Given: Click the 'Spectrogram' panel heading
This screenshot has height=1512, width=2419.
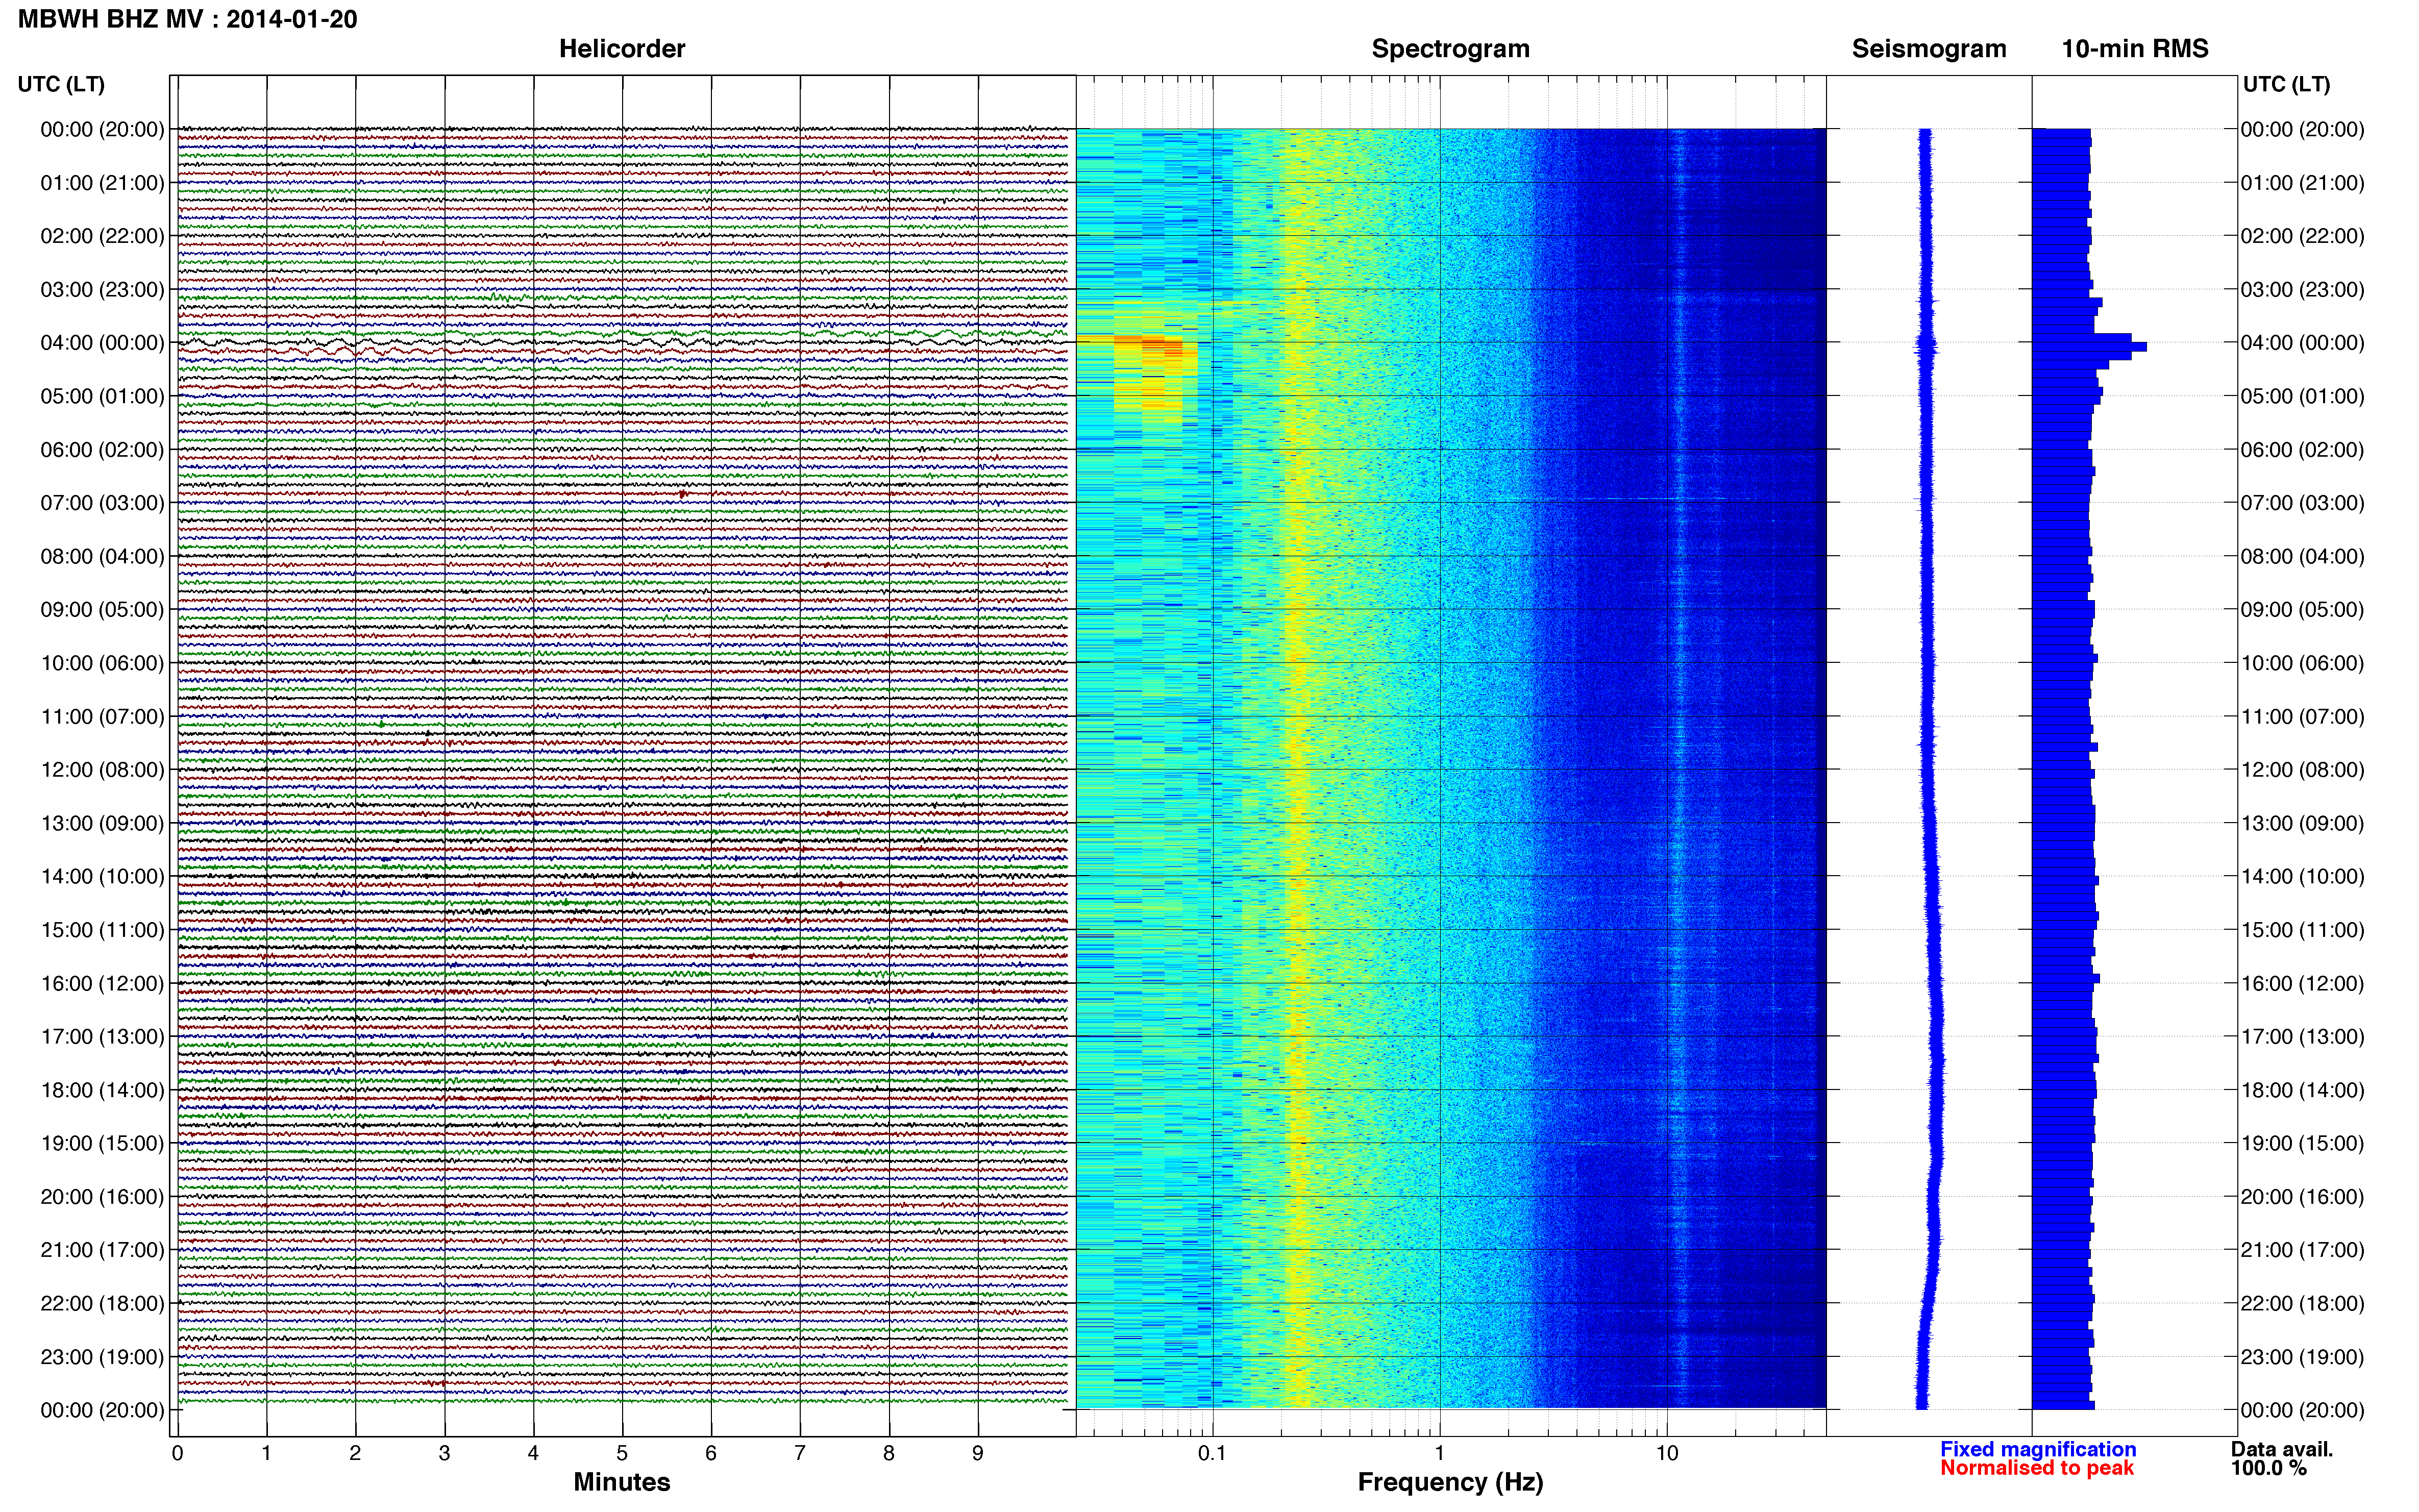Looking at the screenshot, I should tap(1450, 49).
